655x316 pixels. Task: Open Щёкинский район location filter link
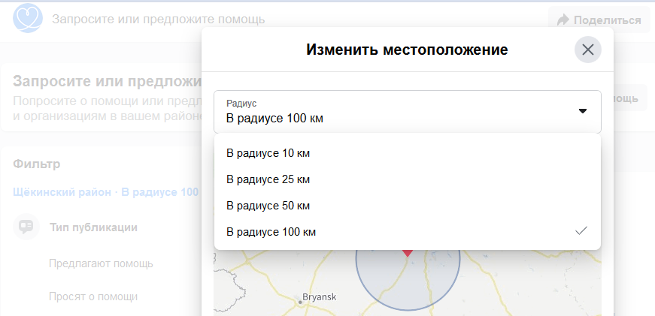pyautogui.click(x=106, y=193)
